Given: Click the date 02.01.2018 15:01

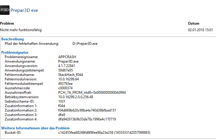Looking at the screenshot, I should pyautogui.click(x=200, y=30).
